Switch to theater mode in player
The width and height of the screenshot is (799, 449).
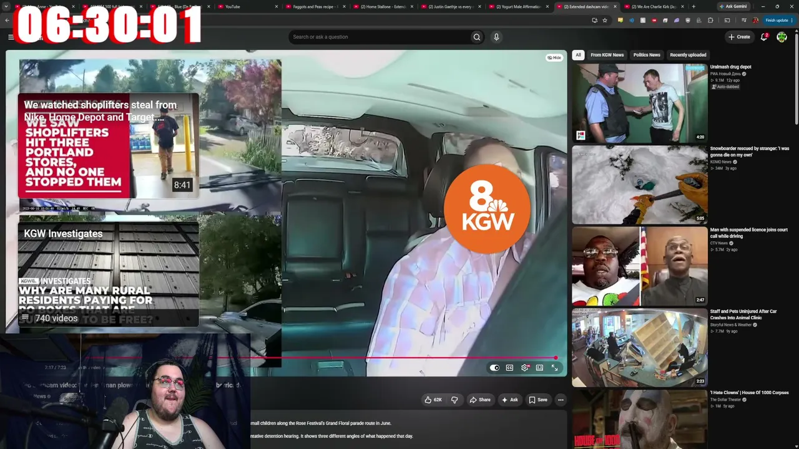click(539, 368)
